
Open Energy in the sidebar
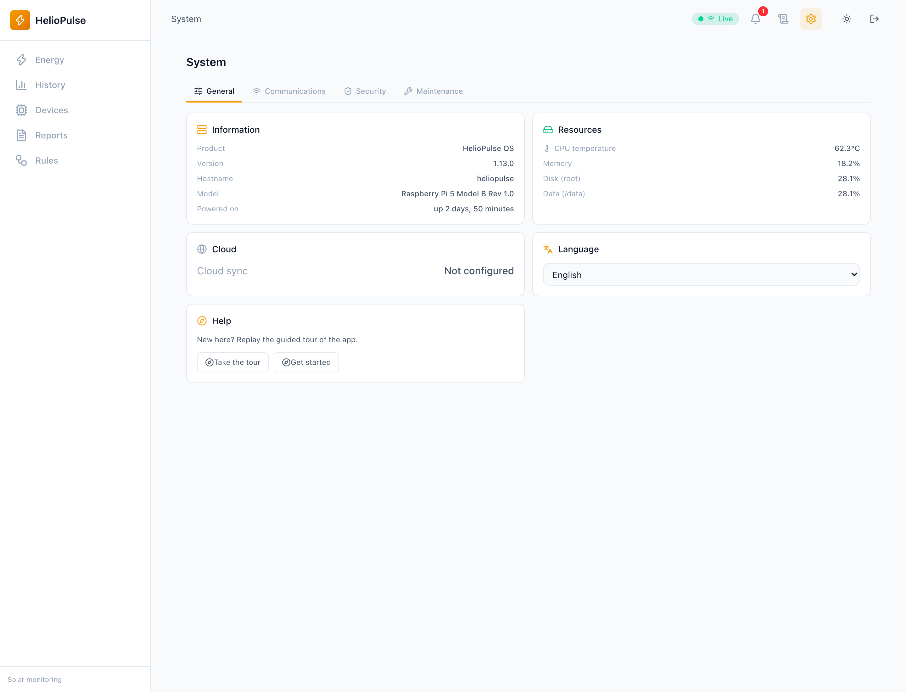75,60
